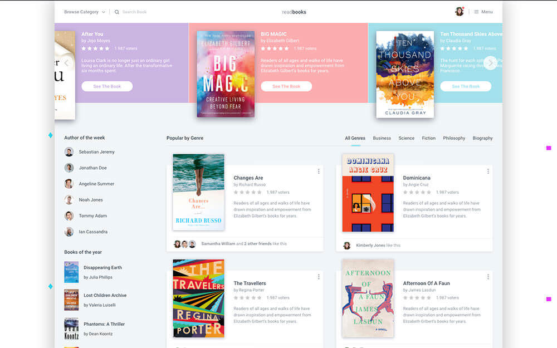Open the Browse Category dropdown
The width and height of the screenshot is (557, 348).
pos(85,12)
